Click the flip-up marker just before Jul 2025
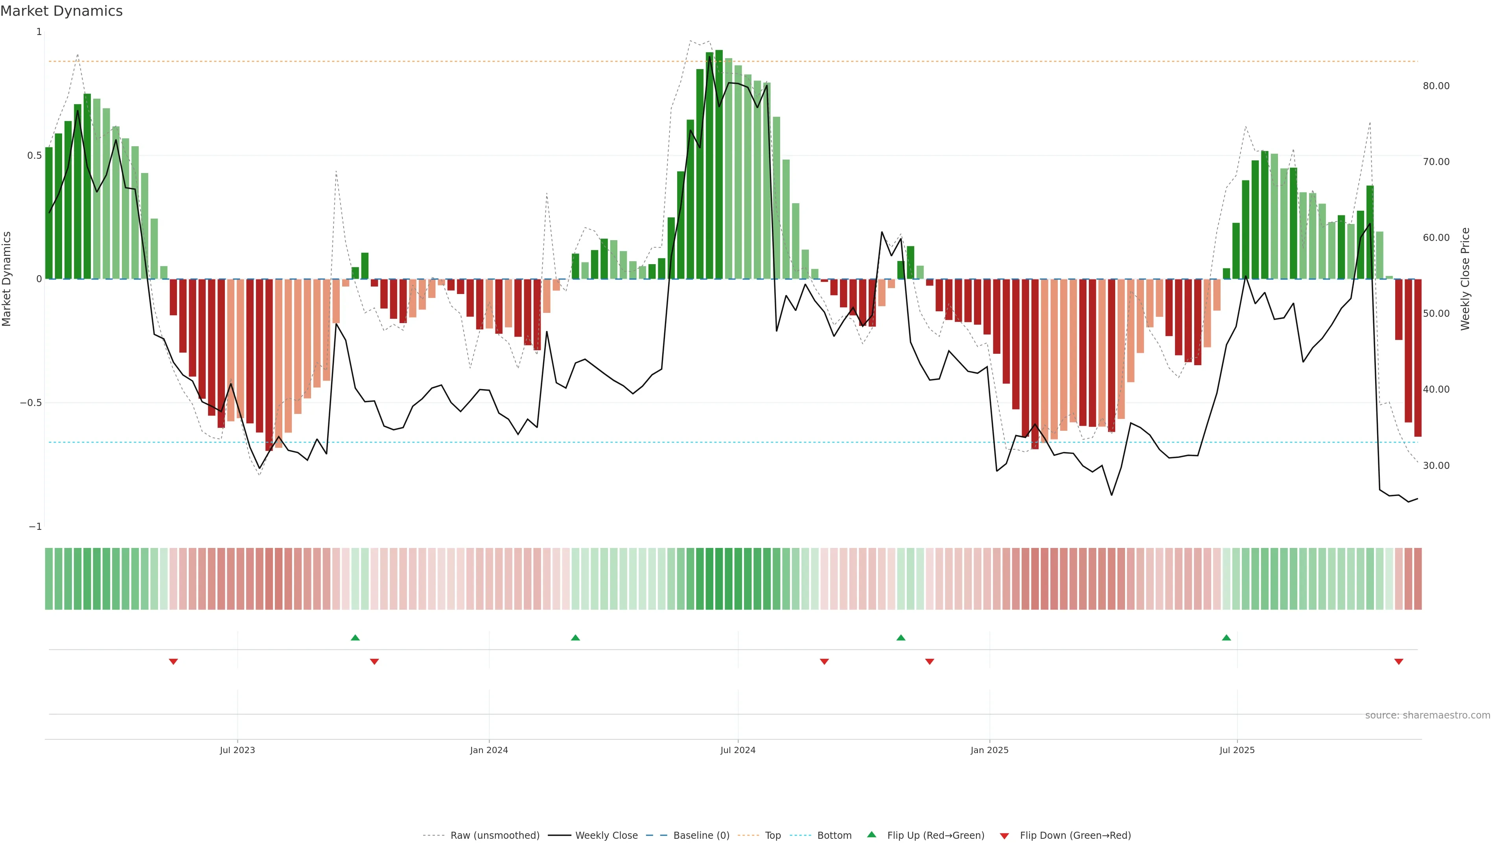Image resolution: width=1510 pixels, height=849 pixels. coord(1226,638)
